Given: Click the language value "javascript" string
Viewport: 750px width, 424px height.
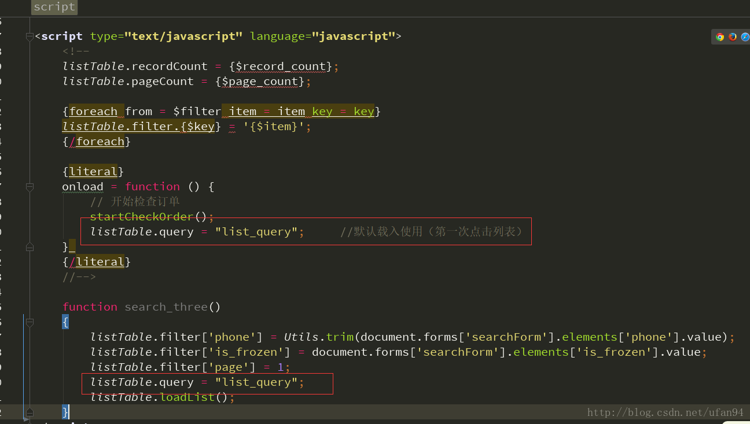Looking at the screenshot, I should click(354, 36).
